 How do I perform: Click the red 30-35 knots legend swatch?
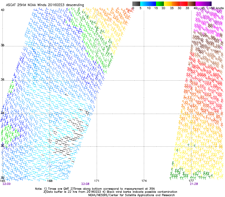pos(184,4)
